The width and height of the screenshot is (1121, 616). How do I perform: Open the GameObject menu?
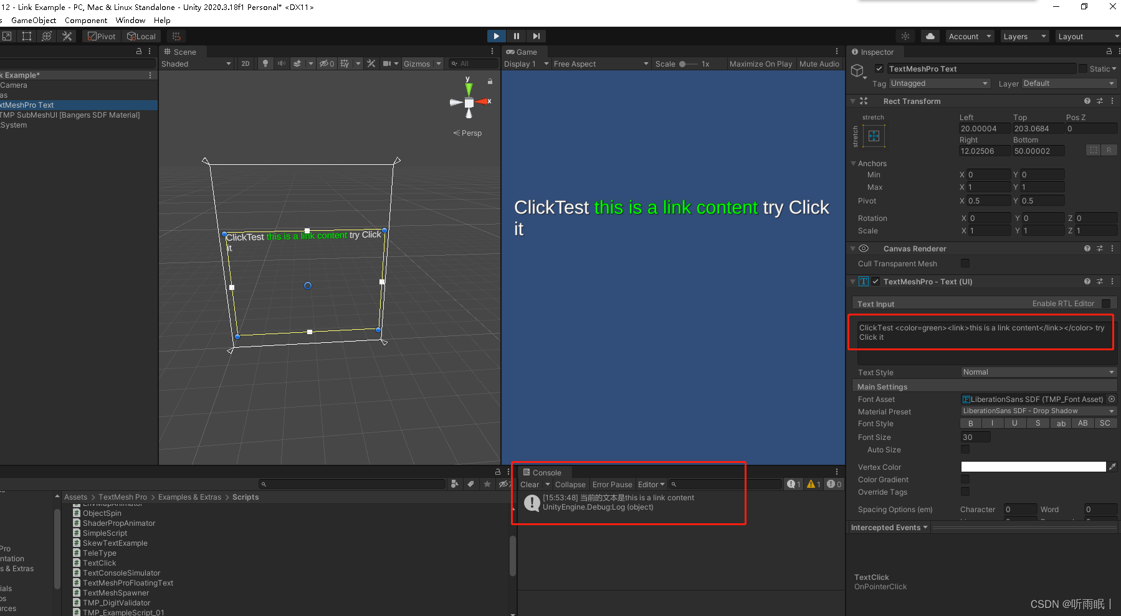point(34,20)
